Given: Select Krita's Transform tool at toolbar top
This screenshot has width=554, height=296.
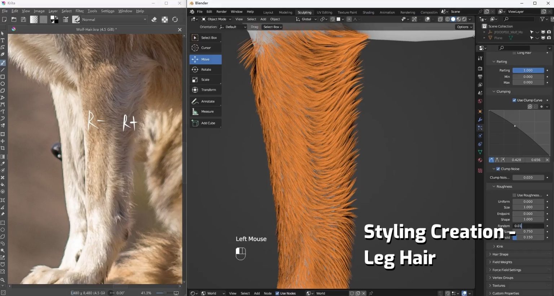Looking at the screenshot, I should click(3, 134).
